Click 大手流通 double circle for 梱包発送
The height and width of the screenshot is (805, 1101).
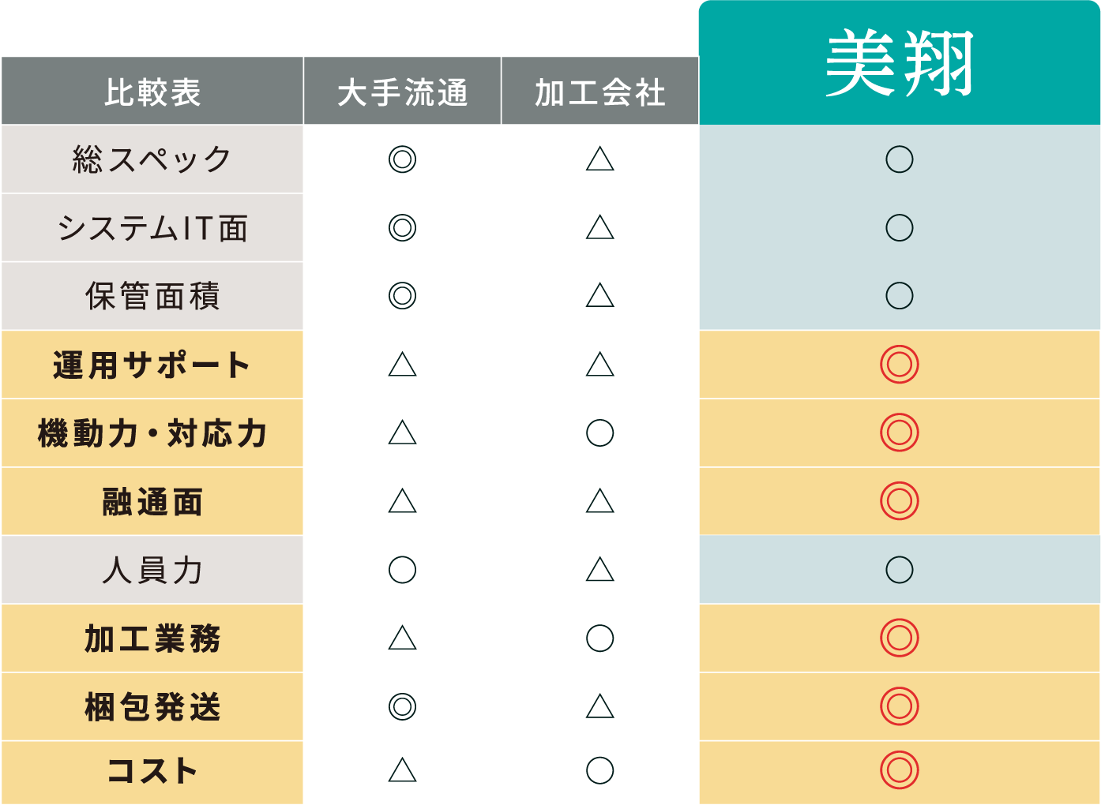402,706
